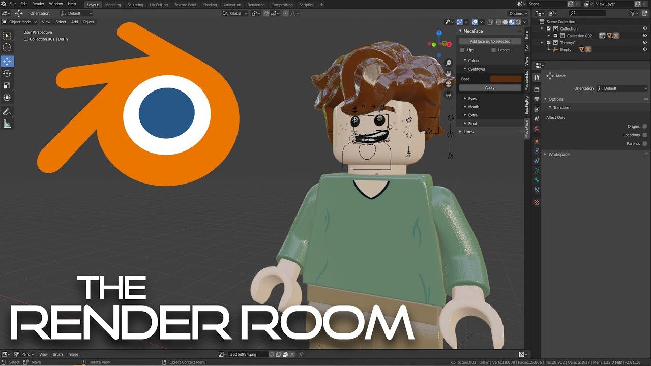This screenshot has width=651, height=366.
Task: Select the Scale tool
Action: 7,85
